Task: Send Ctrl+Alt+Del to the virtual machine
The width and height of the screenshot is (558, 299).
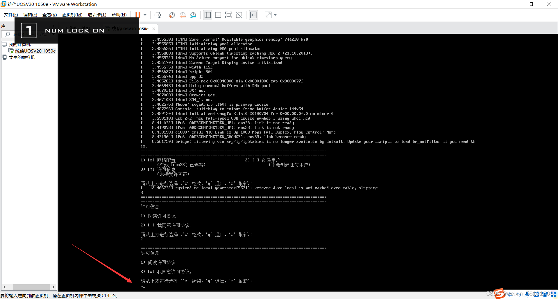Action: pos(158,15)
